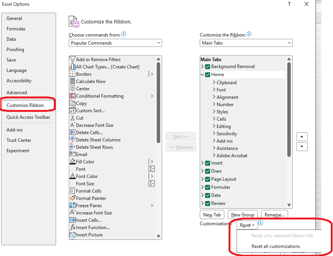Viewport: 333px width, 256px height.
Task: Click the All Chart Types chart icon
Action: tap(73, 67)
